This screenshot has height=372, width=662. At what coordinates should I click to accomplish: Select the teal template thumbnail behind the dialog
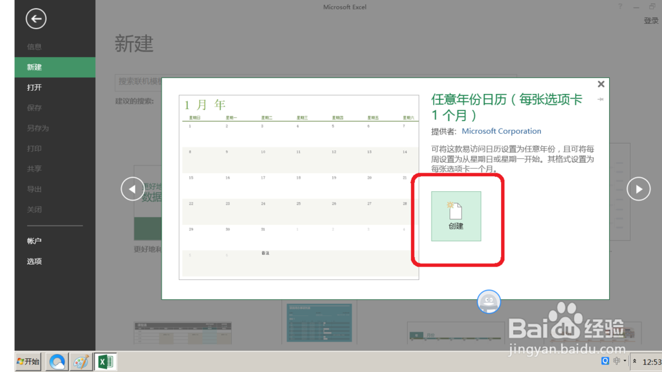(x=319, y=322)
